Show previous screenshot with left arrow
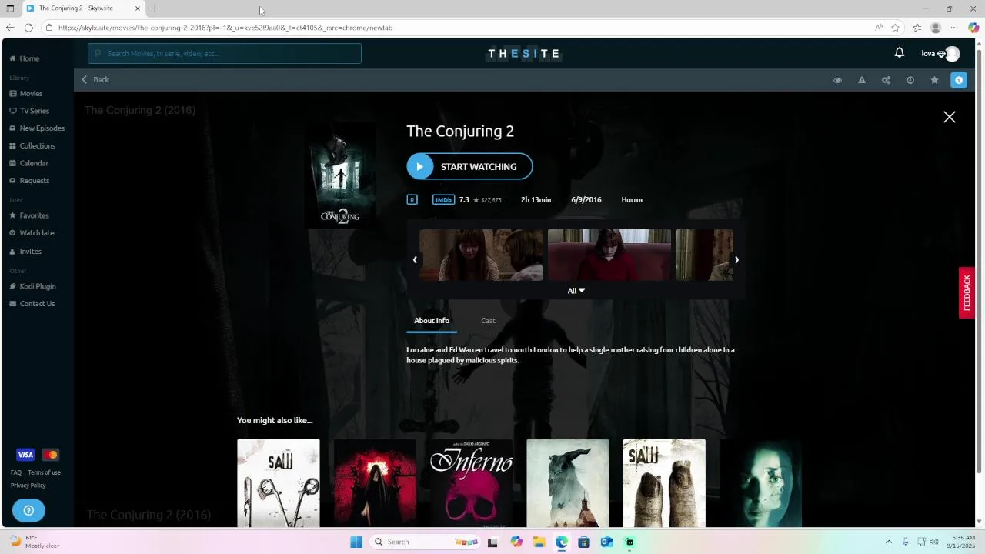The image size is (985, 554). 415,259
